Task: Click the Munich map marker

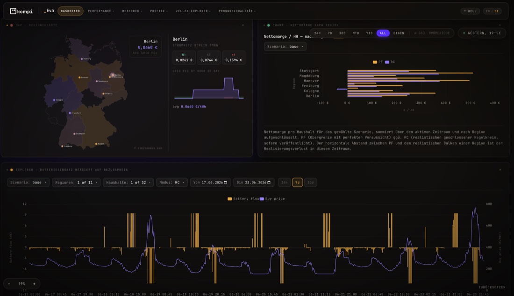Action: tap(96, 144)
